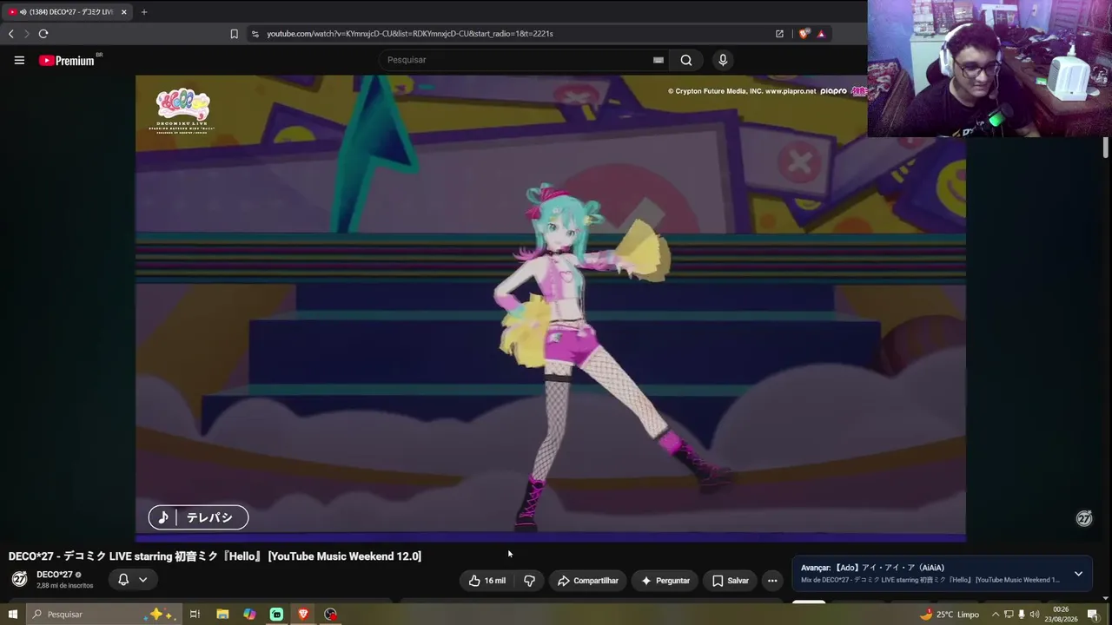1112x625 pixels.
Task: Open network settings from system tray
Action: point(1009,615)
